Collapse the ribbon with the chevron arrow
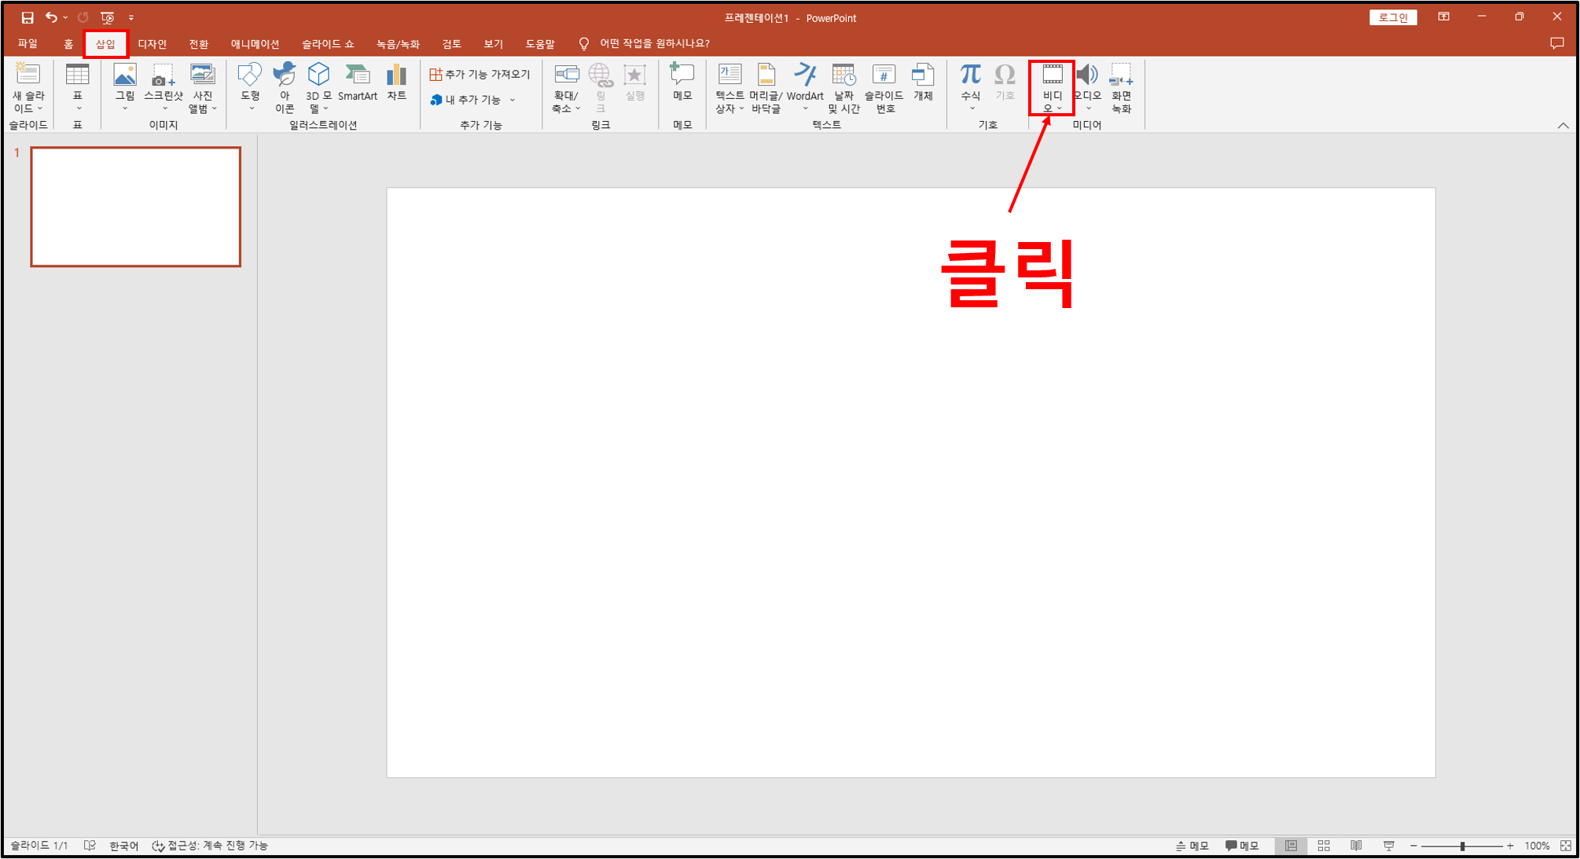This screenshot has width=1580, height=859. [1563, 126]
